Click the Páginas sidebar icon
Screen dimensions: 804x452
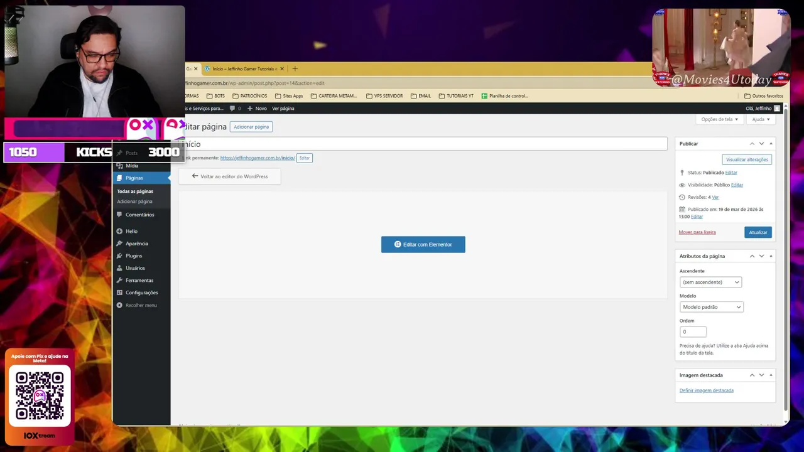(x=119, y=178)
